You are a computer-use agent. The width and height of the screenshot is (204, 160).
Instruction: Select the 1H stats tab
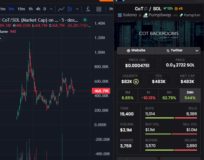[148, 95]
